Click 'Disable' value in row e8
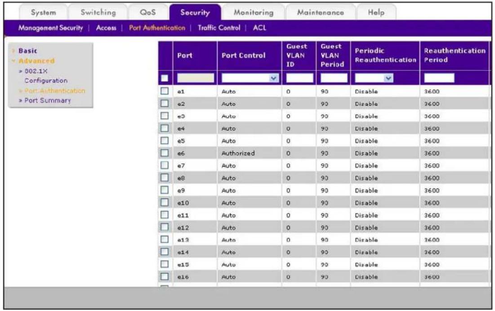Viewport: 495px width, 311px height. tap(366, 178)
